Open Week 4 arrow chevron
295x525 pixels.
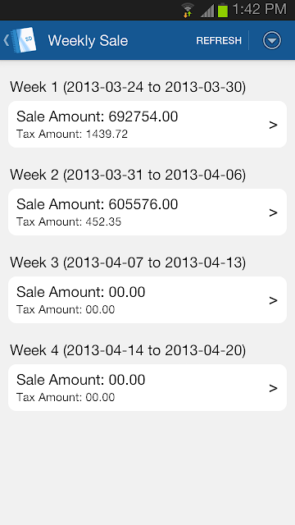click(273, 388)
